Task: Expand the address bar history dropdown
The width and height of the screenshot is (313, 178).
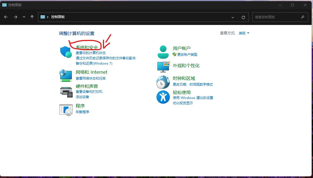Action: point(233,17)
